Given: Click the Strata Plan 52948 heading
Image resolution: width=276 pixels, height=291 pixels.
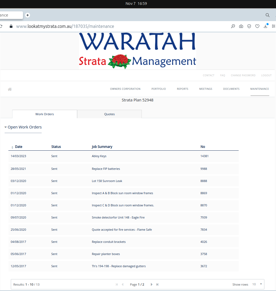Looking at the screenshot, I should (x=137, y=100).
